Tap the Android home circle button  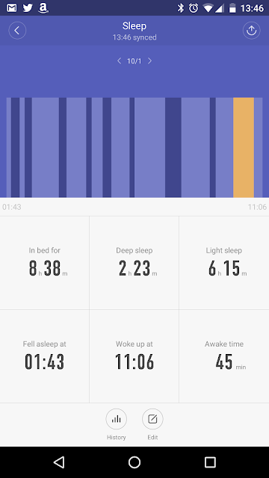click(x=134, y=462)
